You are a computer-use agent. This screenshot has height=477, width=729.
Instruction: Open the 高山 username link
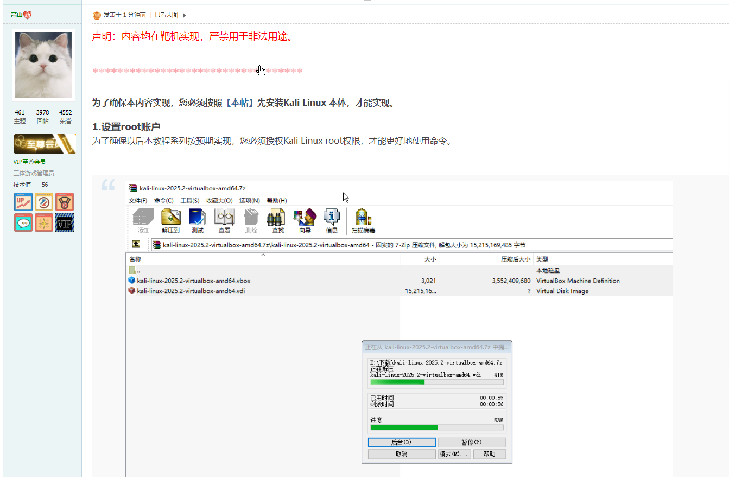click(x=16, y=15)
